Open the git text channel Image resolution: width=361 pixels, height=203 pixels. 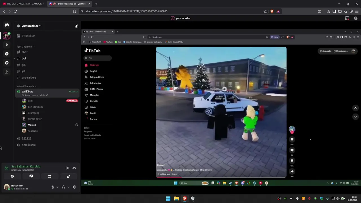[x=47, y=71]
